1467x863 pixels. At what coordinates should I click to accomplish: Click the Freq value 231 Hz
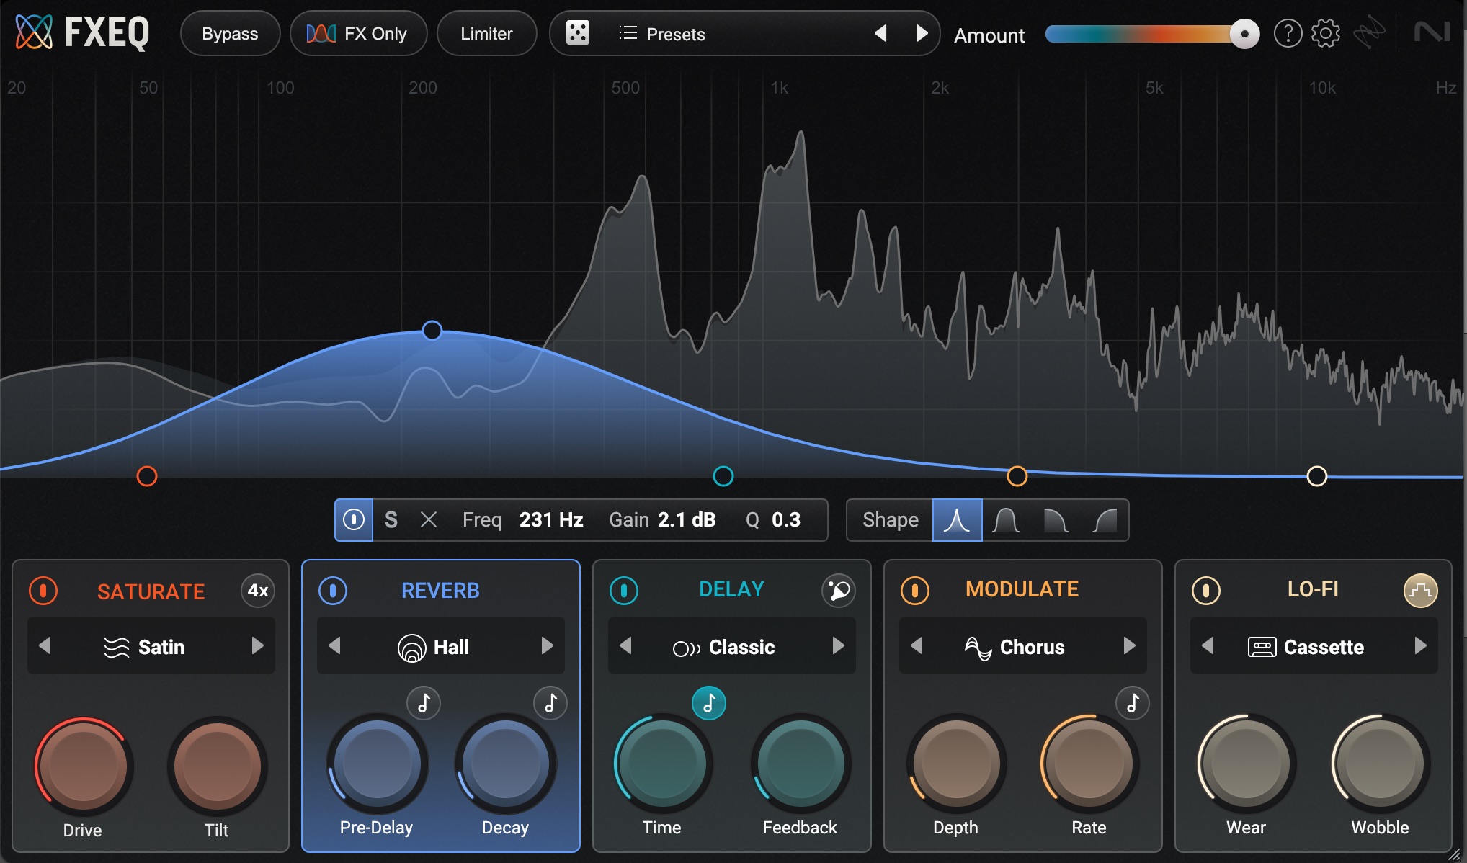pyautogui.click(x=551, y=520)
